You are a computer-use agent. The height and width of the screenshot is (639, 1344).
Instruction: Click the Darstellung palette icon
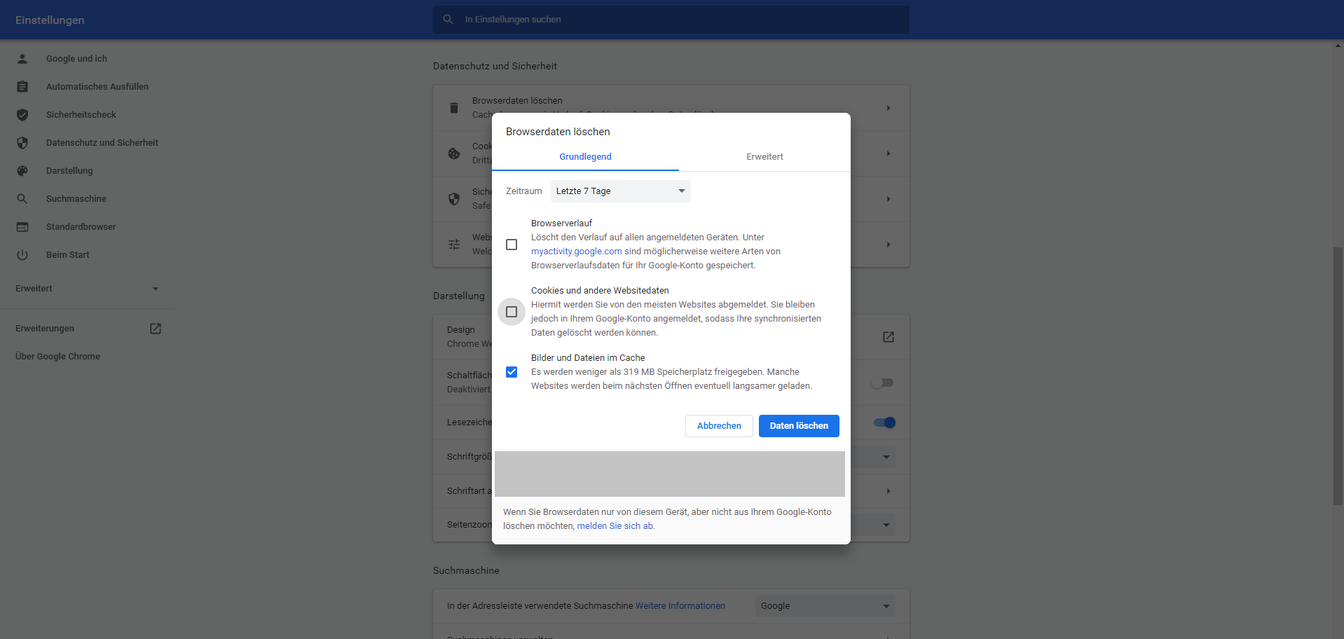click(x=22, y=171)
